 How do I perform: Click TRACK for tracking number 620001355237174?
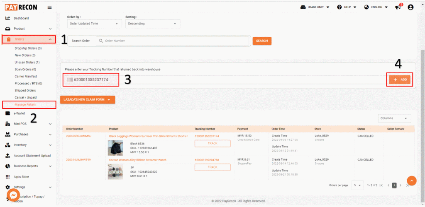[212, 144]
